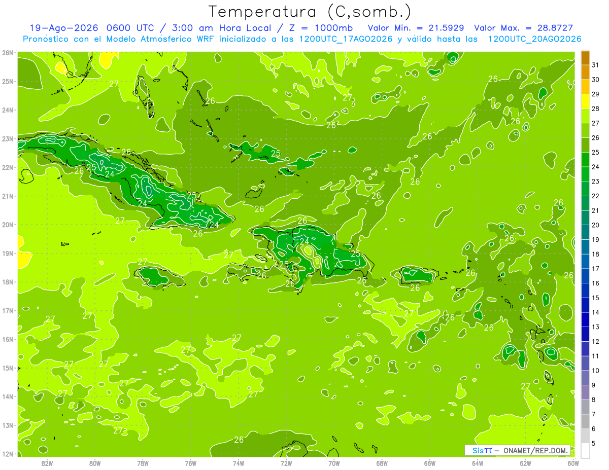Viewport: 609px width, 470px height.
Task: Click the "Temperatura (C,somb.)" map title
Action: point(310,12)
